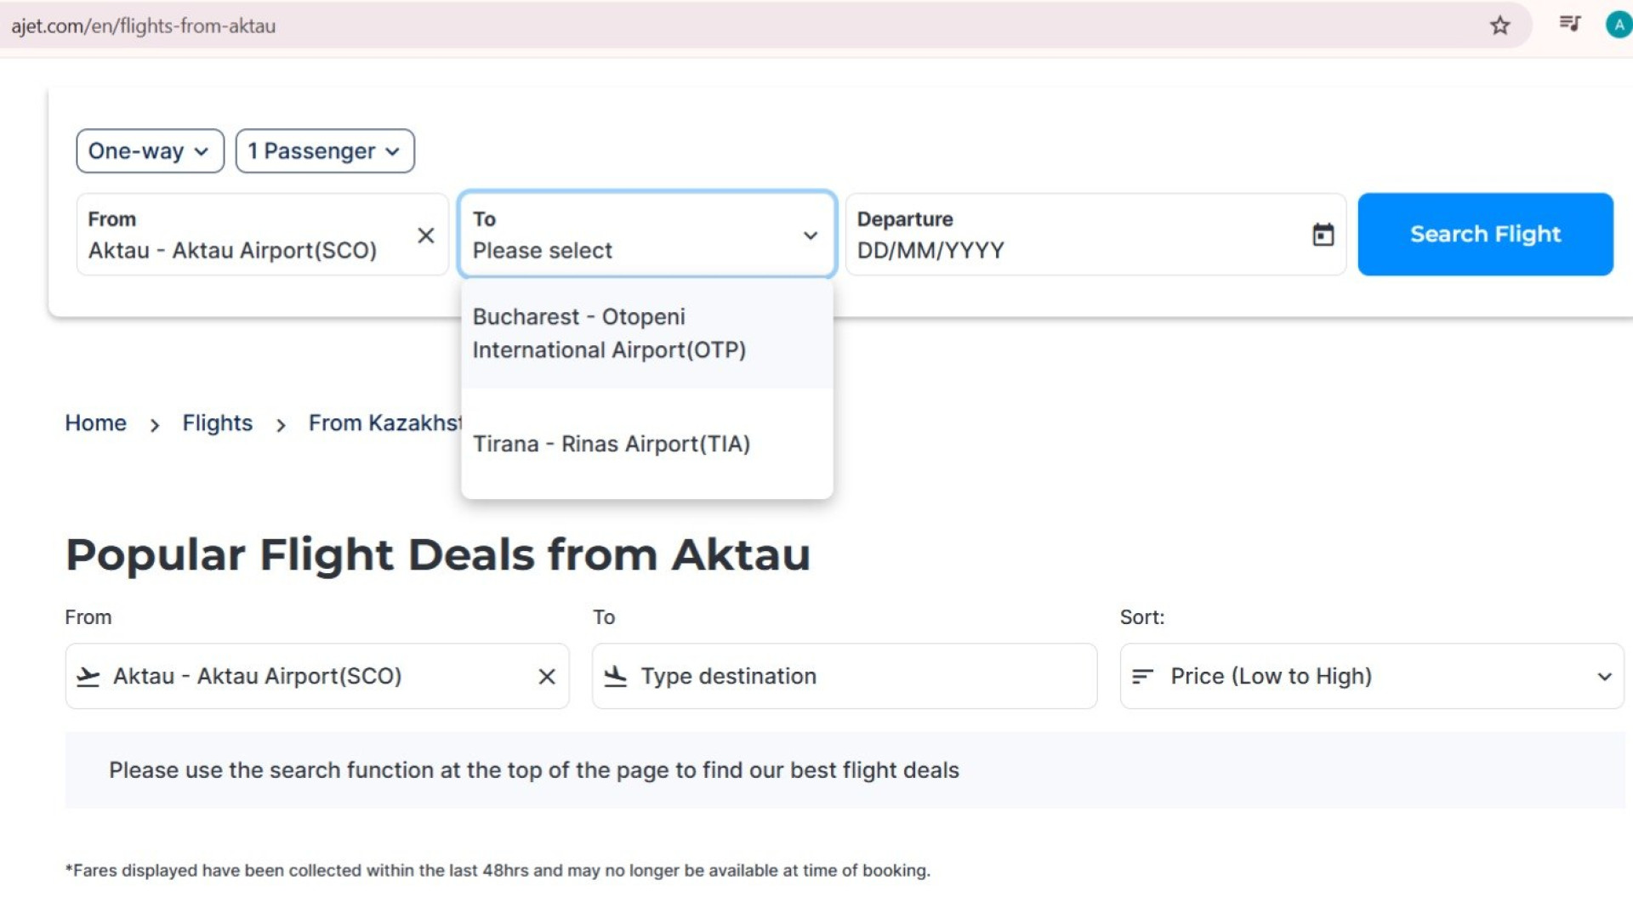
Task: Open the From Kazakhstan breadcrumb link
Action: [384, 423]
